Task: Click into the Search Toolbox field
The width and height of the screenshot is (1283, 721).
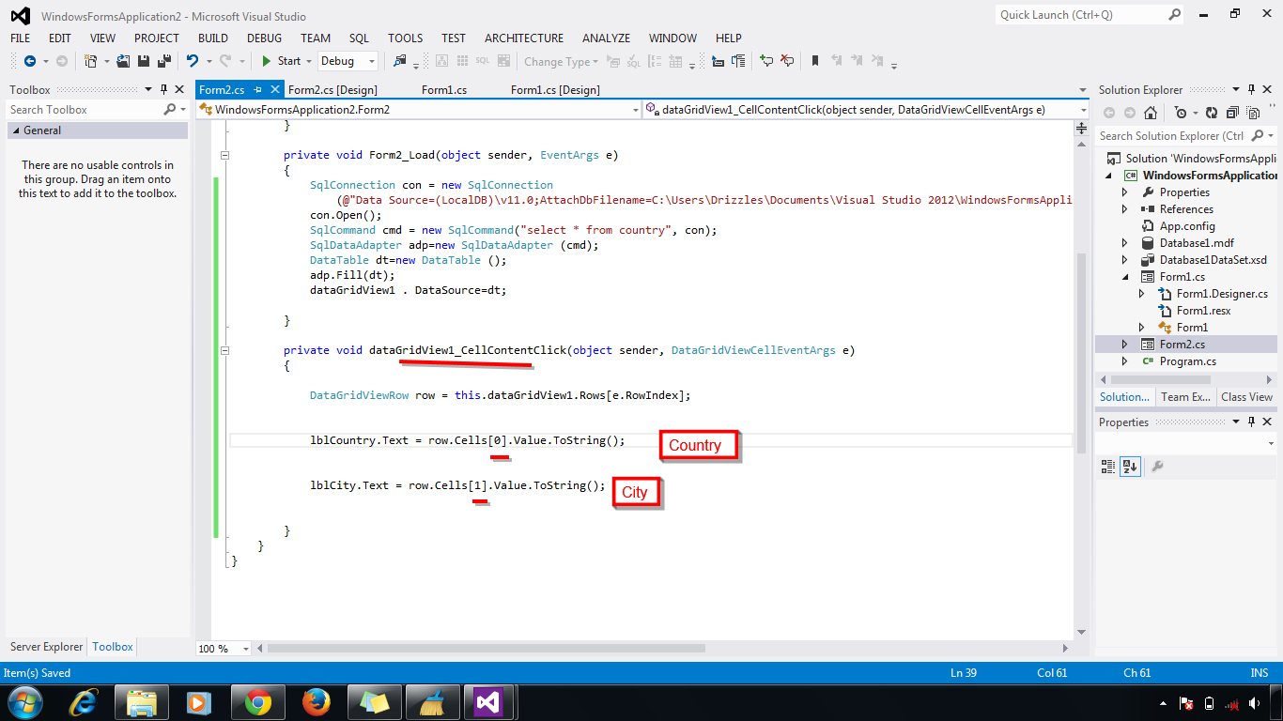Action: [x=83, y=110]
